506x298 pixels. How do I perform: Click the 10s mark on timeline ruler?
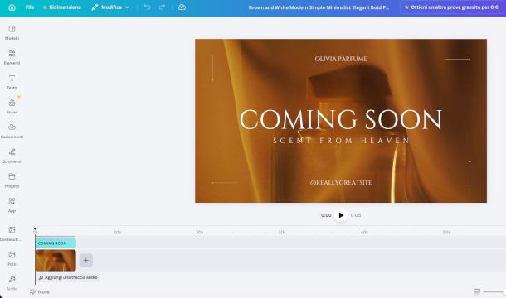pos(118,233)
